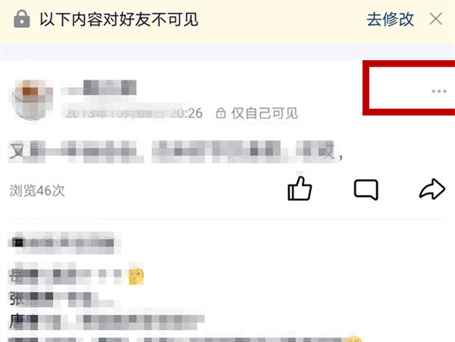Open comments via speech bubble icon
Image resolution: width=455 pixels, height=342 pixels.
(366, 190)
